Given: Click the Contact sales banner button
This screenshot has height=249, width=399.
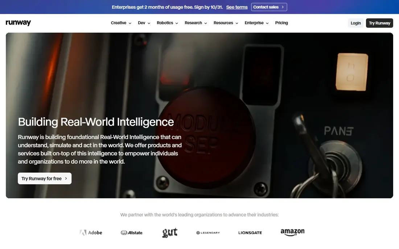Looking at the screenshot, I should [x=269, y=7].
